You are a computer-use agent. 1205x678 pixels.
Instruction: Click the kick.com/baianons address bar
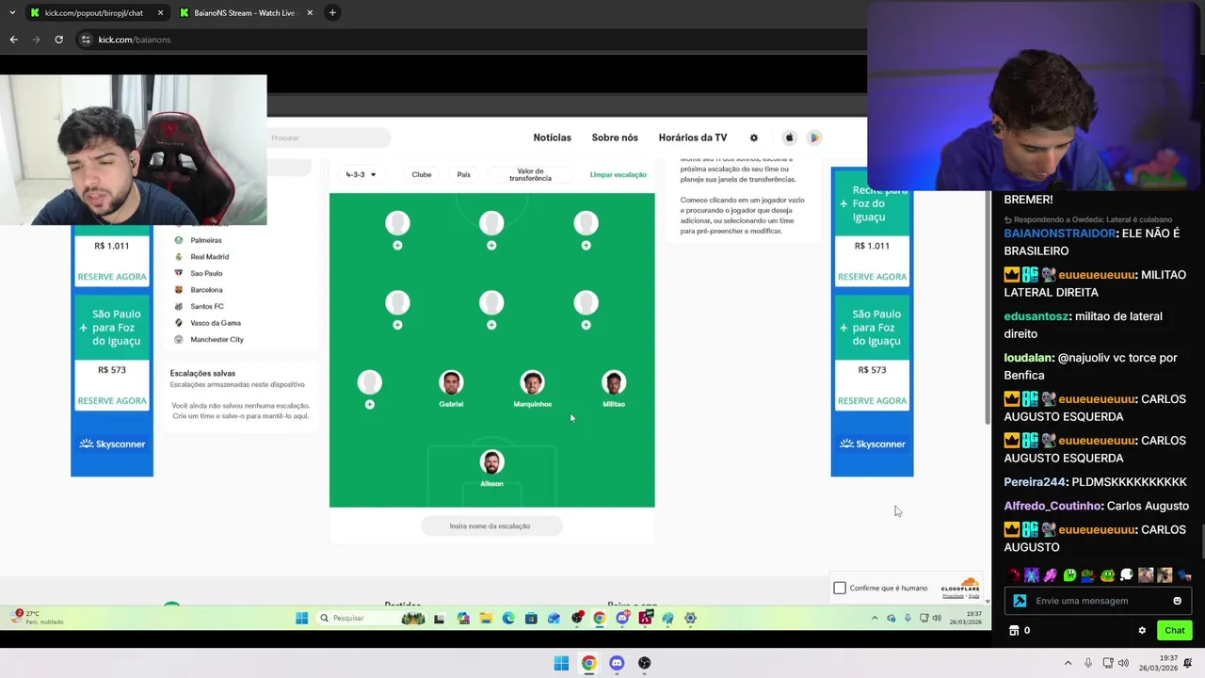pyautogui.click(x=471, y=40)
